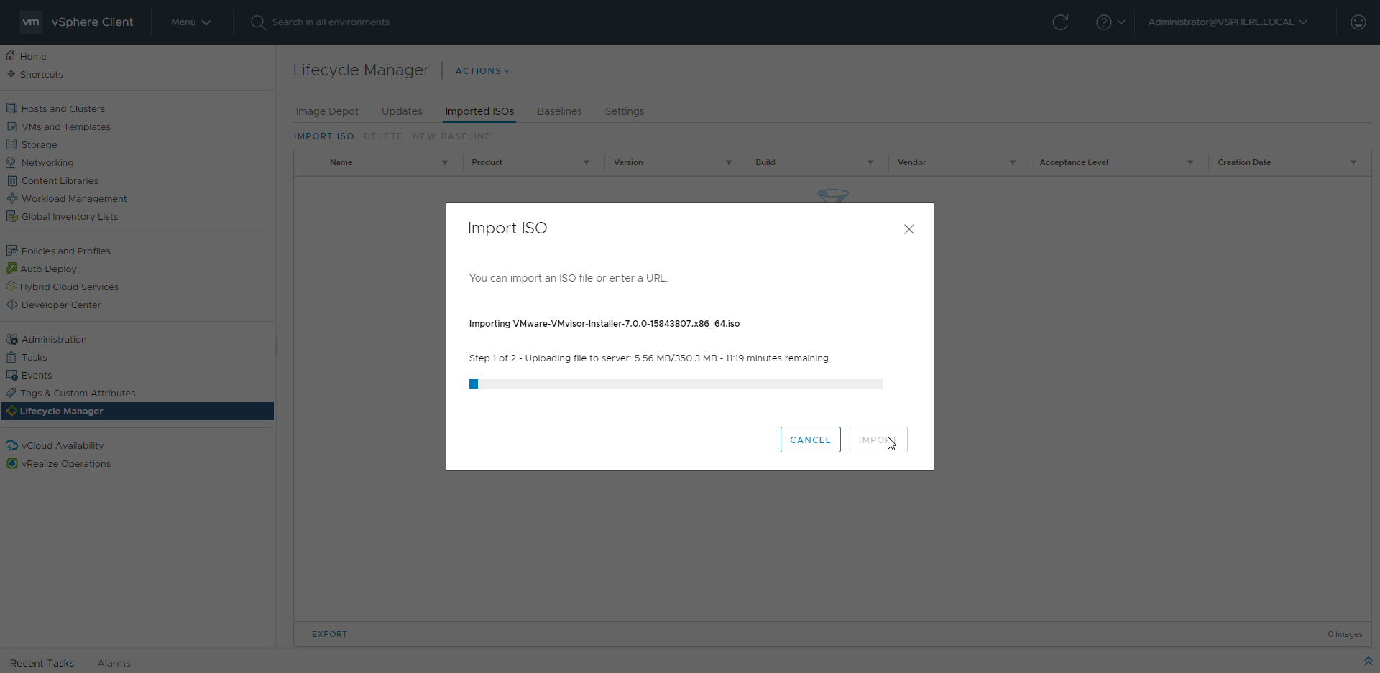This screenshot has height=673, width=1380.
Task: Click the Home icon in sidebar
Action: tap(11, 56)
